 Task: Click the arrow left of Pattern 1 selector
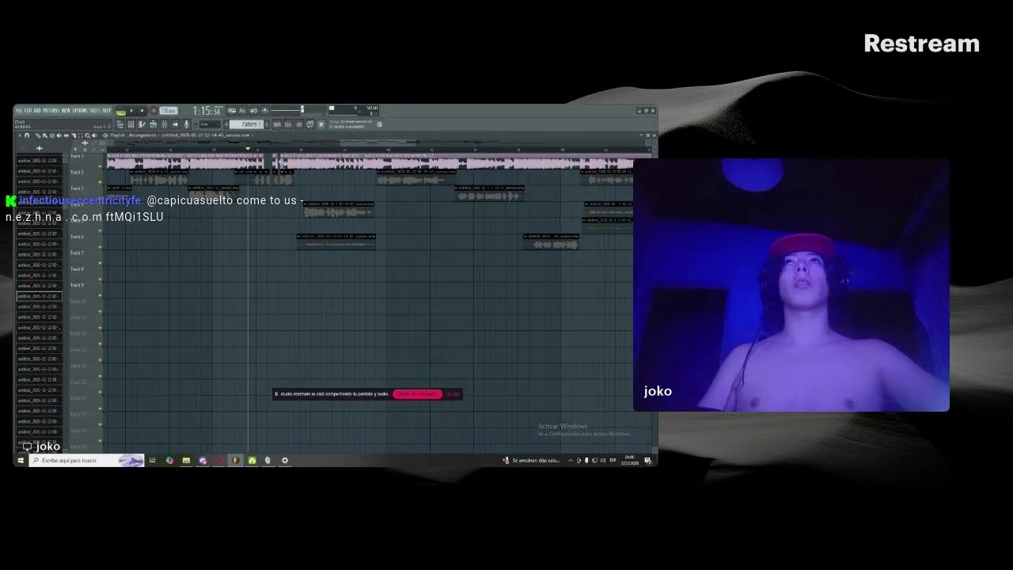tap(226, 124)
